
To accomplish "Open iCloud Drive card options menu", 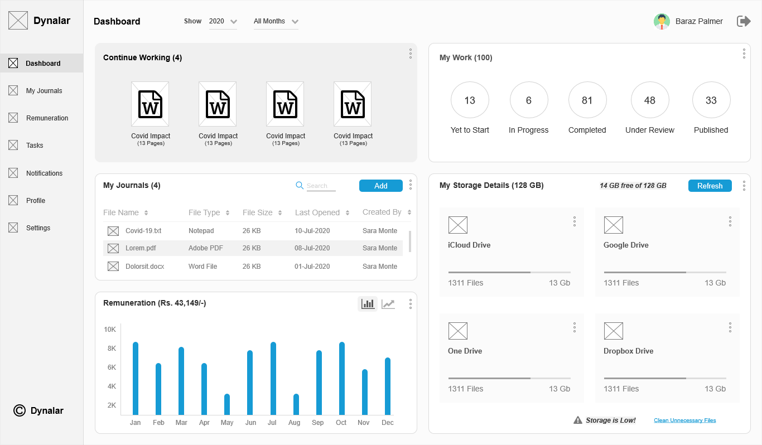I will click(x=574, y=222).
